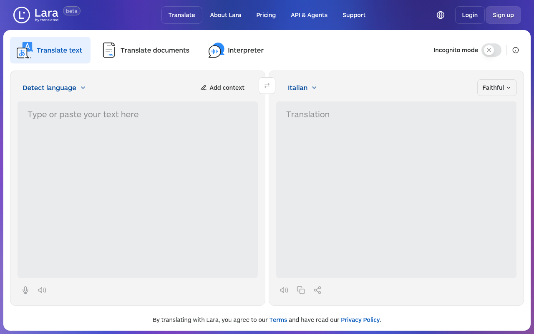534x334 pixels.
Task: Open the Detect language dropdown
Action: 54,88
